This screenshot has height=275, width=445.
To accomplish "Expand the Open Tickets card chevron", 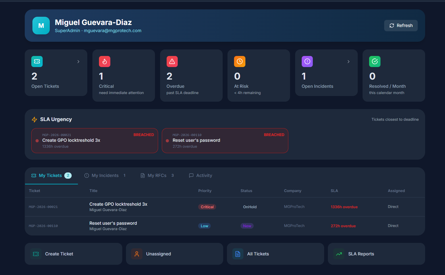I will tap(78, 62).
